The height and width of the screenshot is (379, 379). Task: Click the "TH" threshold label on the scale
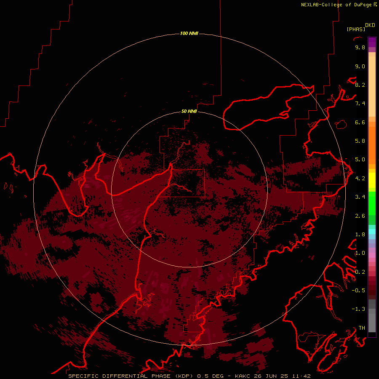click(362, 328)
